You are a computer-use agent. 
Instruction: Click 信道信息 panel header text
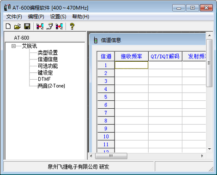pos(111,40)
